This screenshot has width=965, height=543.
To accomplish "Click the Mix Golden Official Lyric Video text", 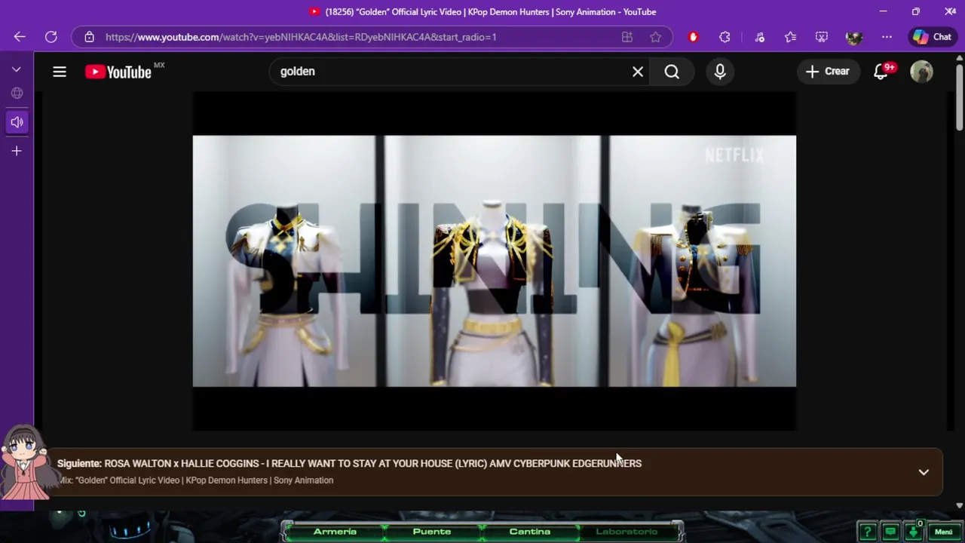I will pos(196,480).
